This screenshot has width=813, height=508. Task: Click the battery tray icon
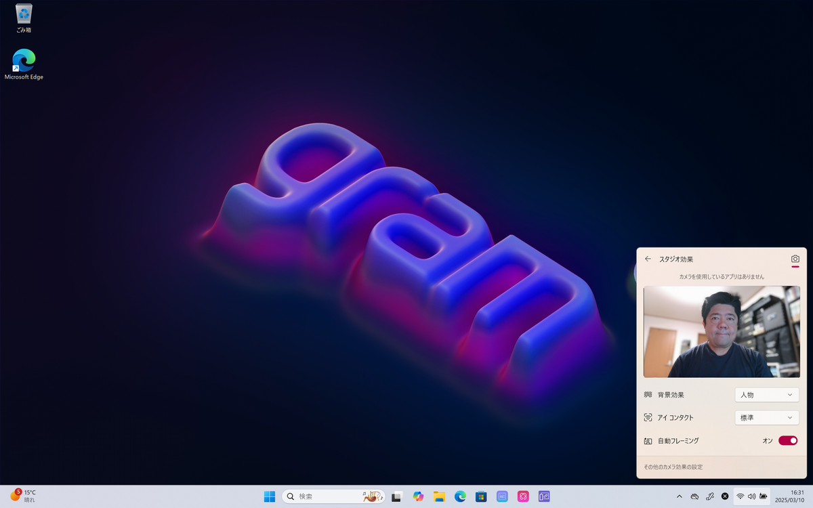pos(764,496)
